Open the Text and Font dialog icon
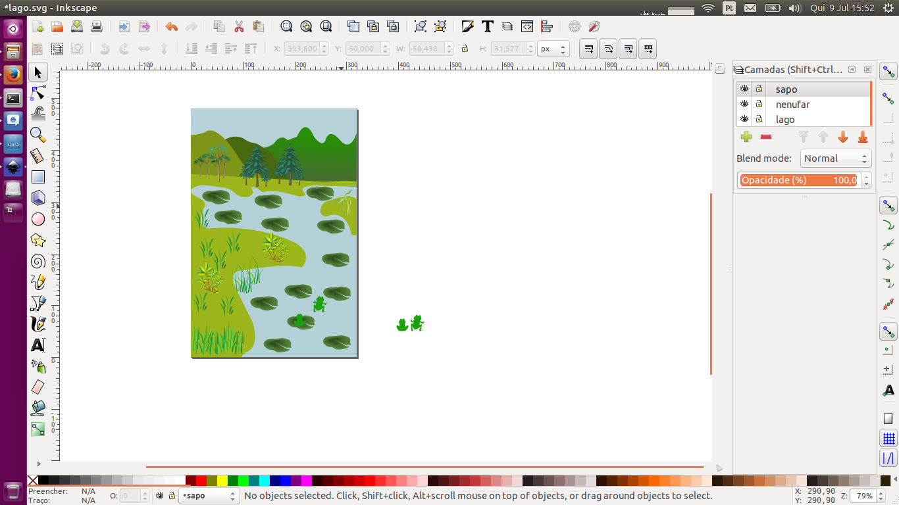Image resolution: width=899 pixels, height=505 pixels. coord(488,26)
